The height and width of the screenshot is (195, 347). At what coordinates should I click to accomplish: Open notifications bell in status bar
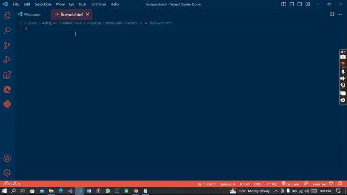click(x=340, y=184)
